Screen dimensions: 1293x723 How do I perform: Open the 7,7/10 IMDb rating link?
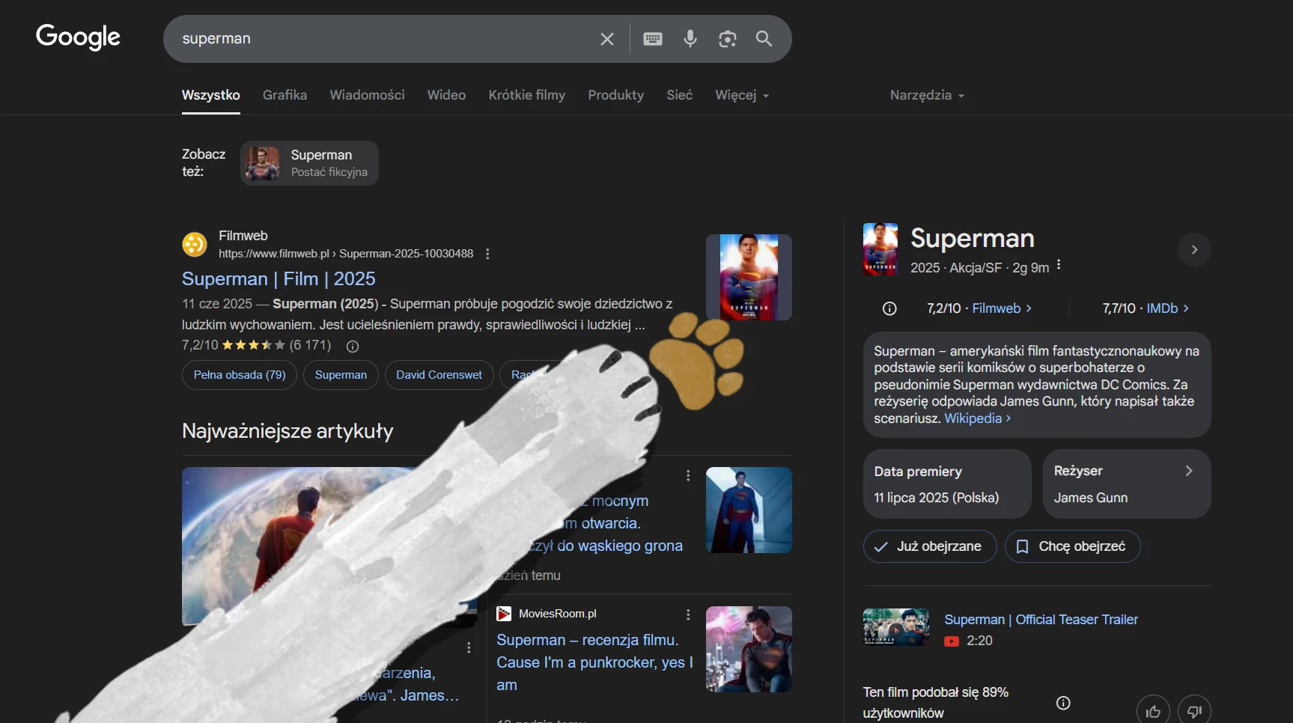coord(1146,308)
